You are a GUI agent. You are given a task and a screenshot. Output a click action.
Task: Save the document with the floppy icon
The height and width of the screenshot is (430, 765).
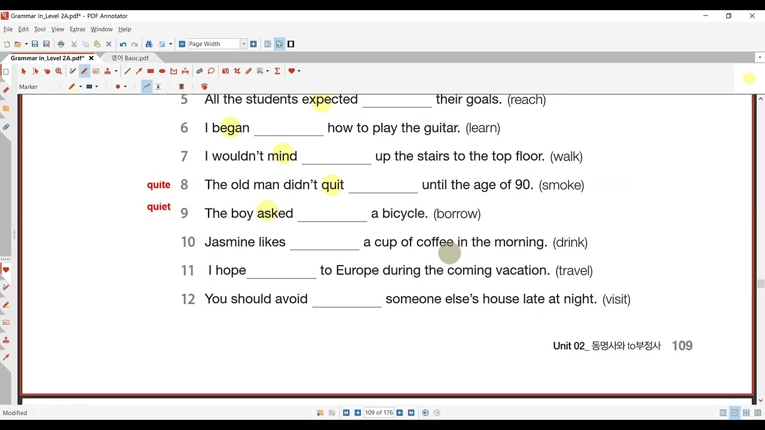[35, 44]
